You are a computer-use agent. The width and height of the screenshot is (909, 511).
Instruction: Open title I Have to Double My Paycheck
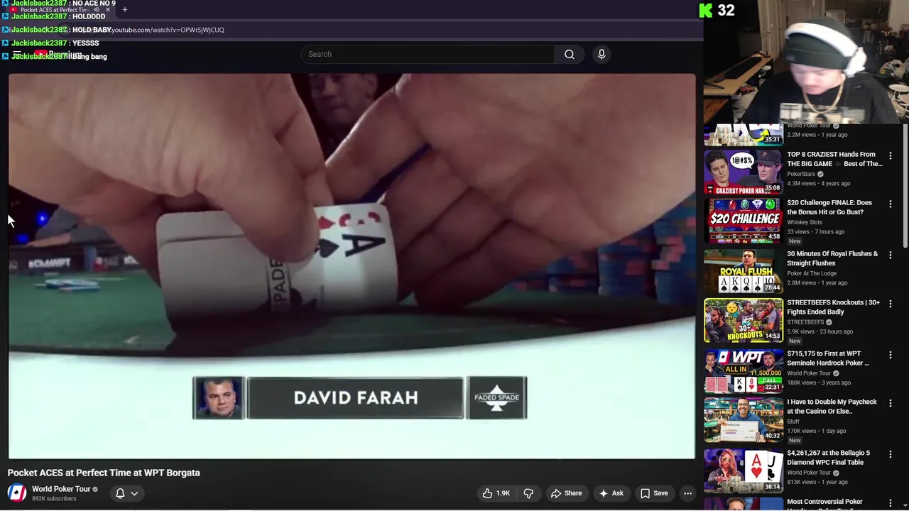[832, 406]
